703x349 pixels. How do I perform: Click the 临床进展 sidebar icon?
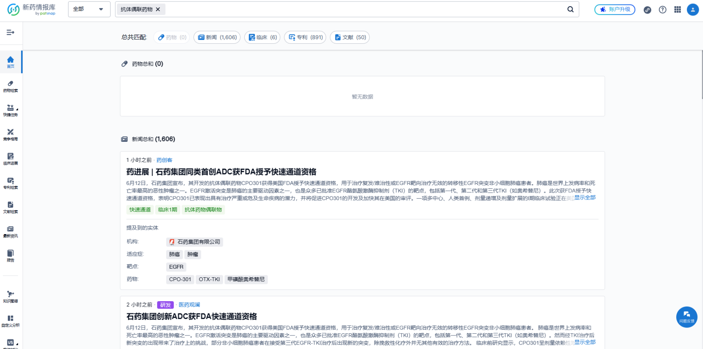point(11,159)
